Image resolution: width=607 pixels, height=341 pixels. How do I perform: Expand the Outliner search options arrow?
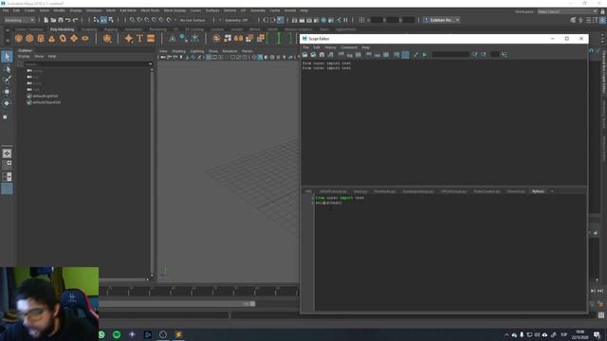click(150, 64)
